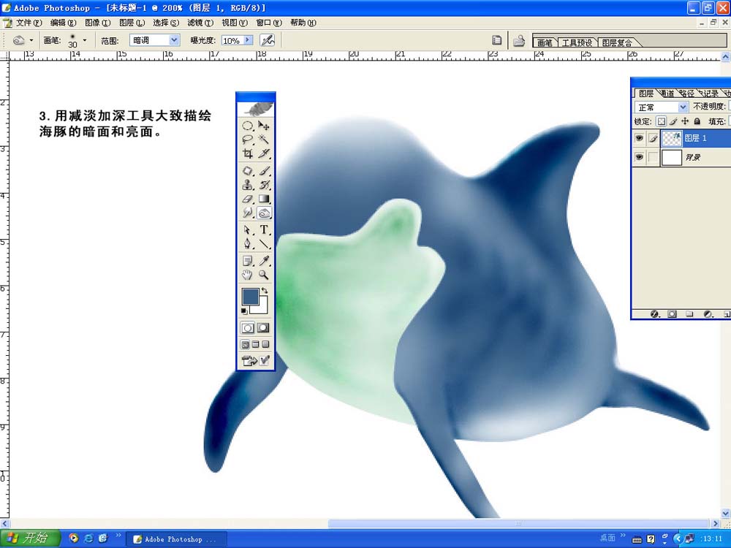The width and height of the screenshot is (731, 548).
Task: Toggle link box on 背景 layer
Action: click(653, 158)
